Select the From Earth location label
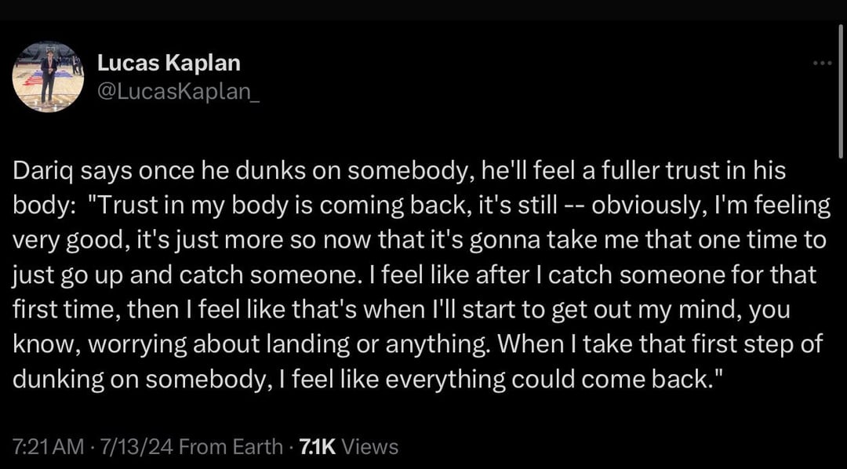 tap(231, 447)
